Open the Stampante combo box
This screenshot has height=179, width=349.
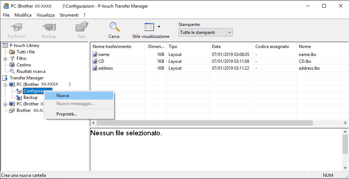pyautogui.click(x=205, y=32)
